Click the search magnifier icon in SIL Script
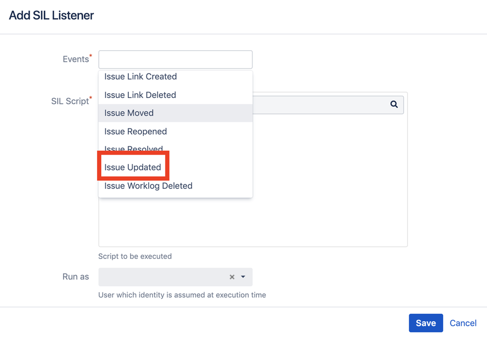Image resolution: width=487 pixels, height=338 pixels. click(394, 104)
